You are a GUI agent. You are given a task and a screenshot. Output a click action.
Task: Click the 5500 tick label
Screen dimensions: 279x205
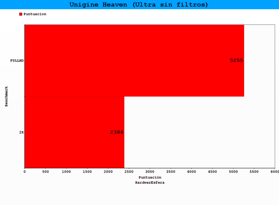(254, 171)
